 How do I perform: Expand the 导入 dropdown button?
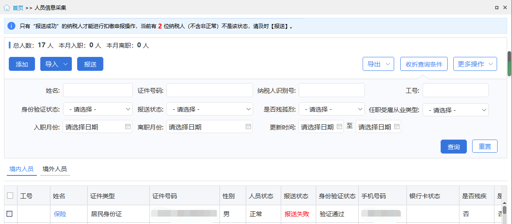tap(56, 64)
